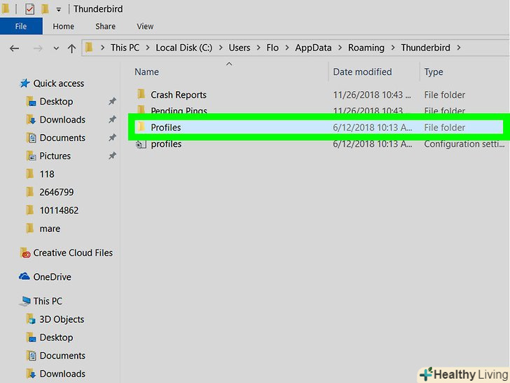The height and width of the screenshot is (383, 510).
Task: Select Users breadcrumb in address bar
Action: [x=240, y=48]
